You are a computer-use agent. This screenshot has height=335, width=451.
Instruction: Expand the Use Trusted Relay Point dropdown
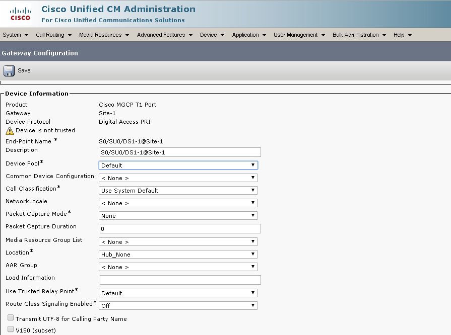pos(178,293)
